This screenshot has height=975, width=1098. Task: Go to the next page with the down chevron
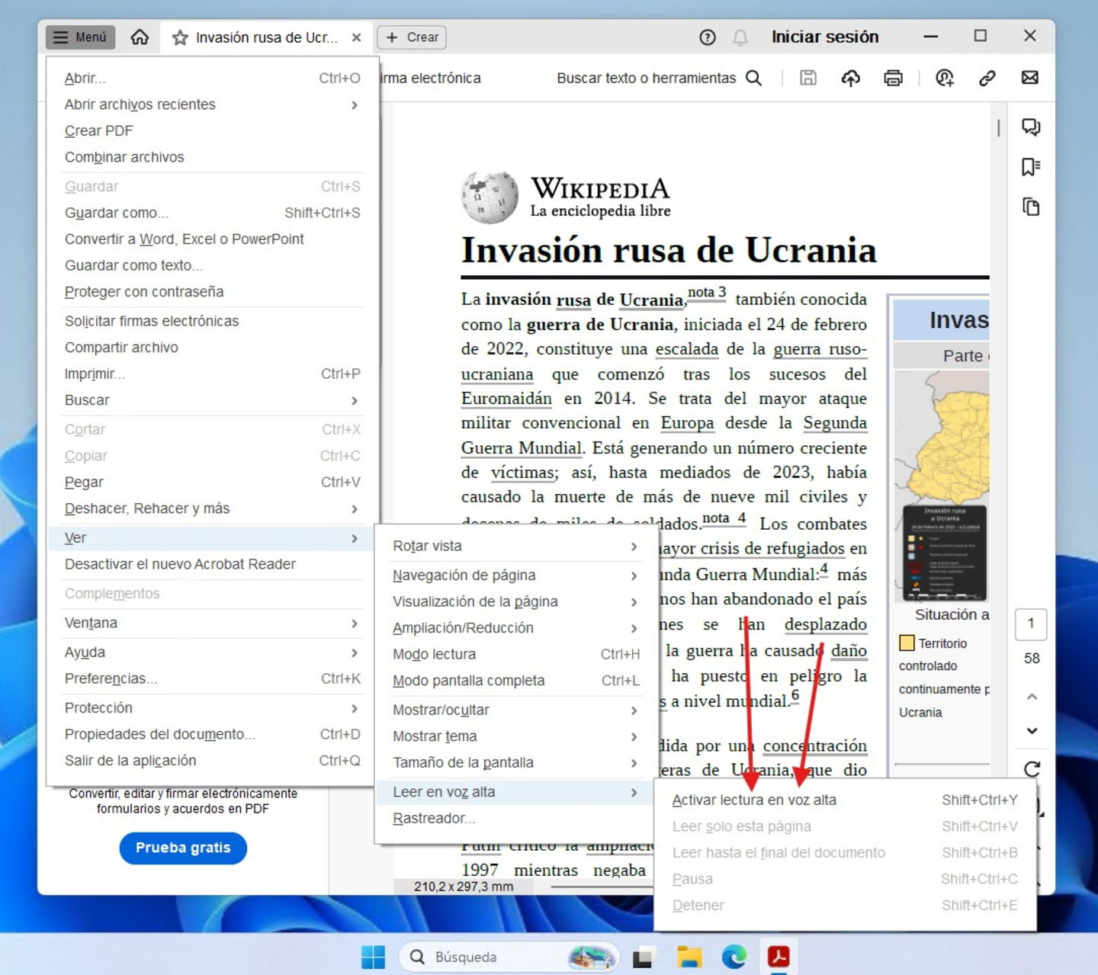(x=1032, y=730)
